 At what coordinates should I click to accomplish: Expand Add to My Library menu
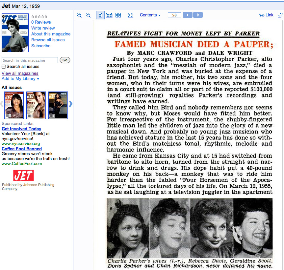click(20, 79)
